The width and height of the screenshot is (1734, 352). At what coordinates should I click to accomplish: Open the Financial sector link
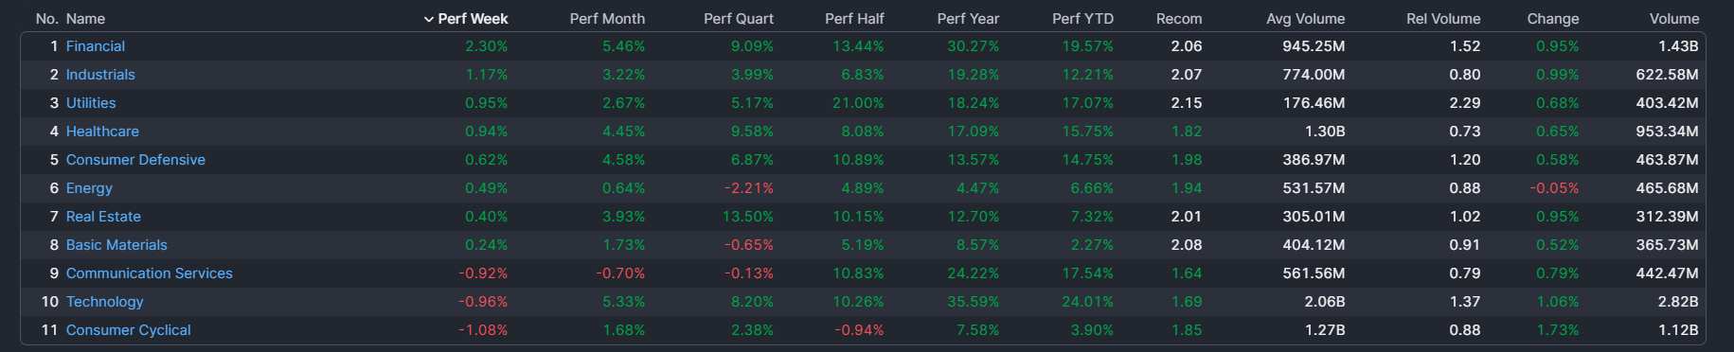coord(96,46)
